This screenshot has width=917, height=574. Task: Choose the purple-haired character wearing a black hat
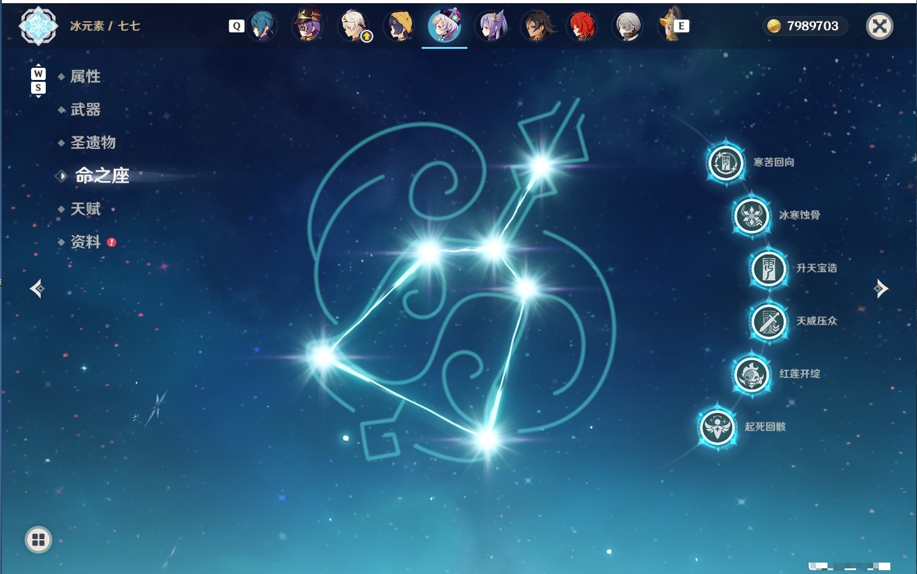pos(307,26)
